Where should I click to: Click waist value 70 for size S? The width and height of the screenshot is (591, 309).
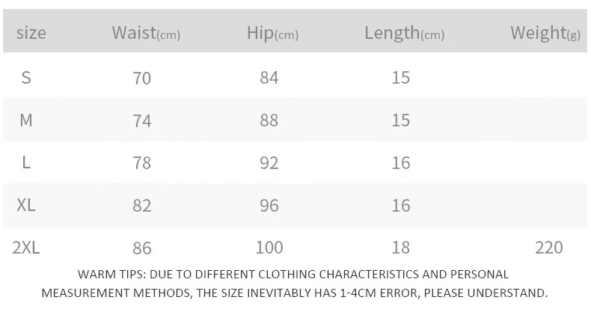coord(141,77)
